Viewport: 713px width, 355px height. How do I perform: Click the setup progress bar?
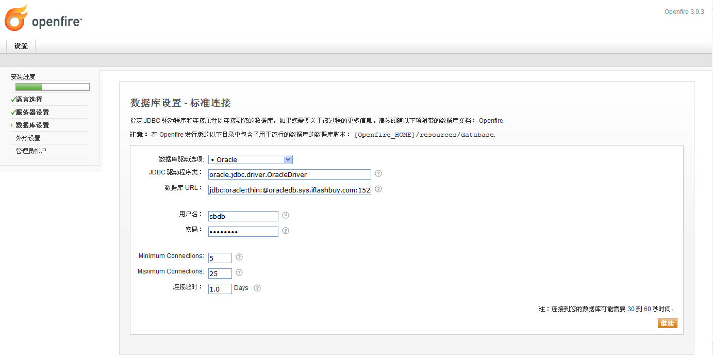tap(53, 87)
